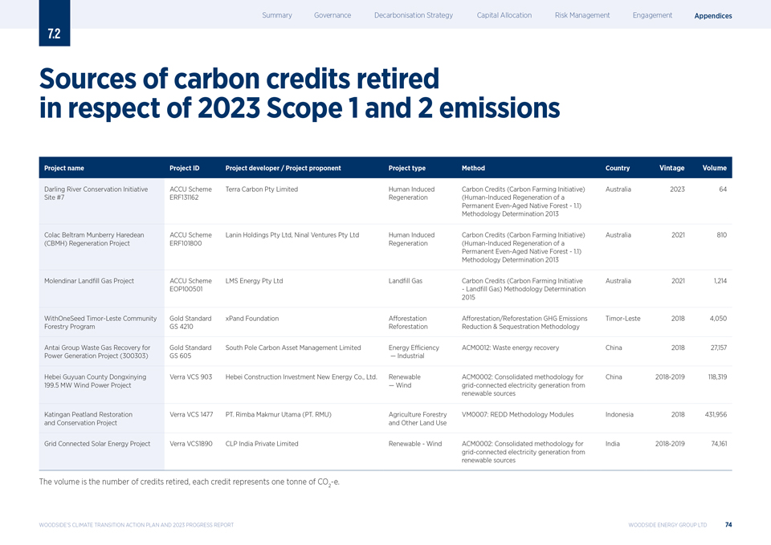Click the Volume column header
The height and width of the screenshot is (545, 771).
[714, 168]
